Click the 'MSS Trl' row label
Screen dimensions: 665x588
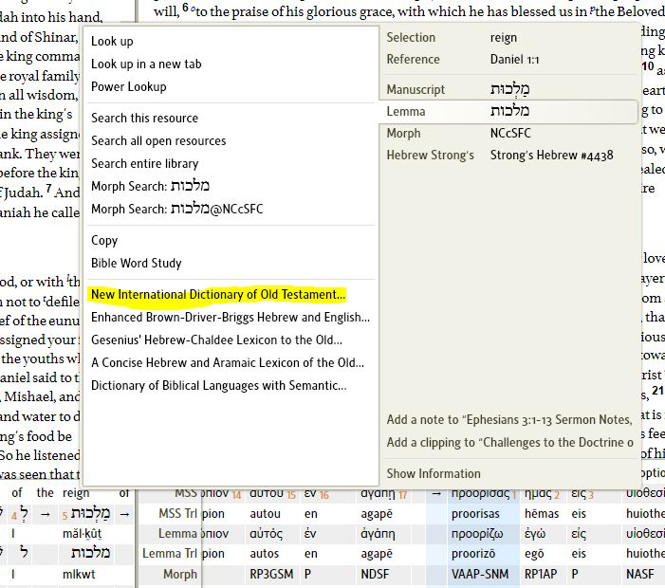(178, 514)
